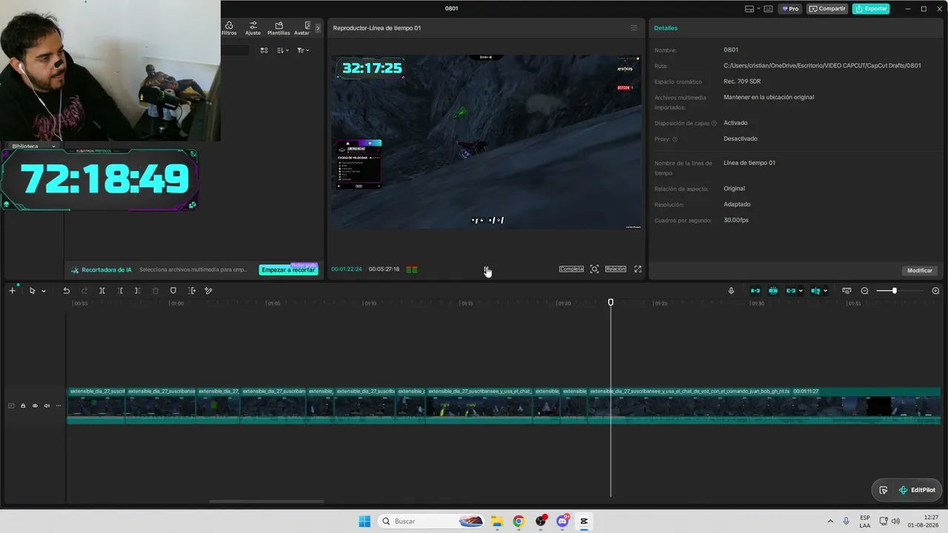Screen dimensions: 948x533
Task: Click the Compartir button
Action: click(827, 9)
